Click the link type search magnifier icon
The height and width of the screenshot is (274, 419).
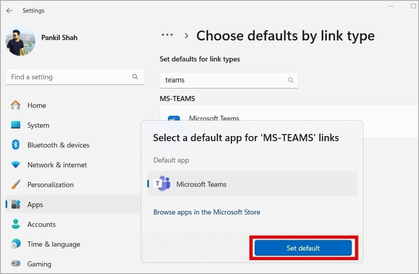pyautogui.click(x=291, y=80)
